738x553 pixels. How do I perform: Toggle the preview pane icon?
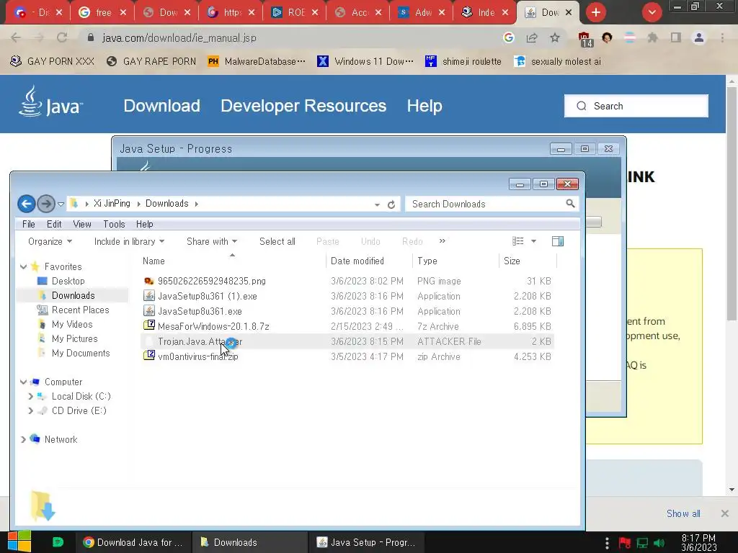(558, 241)
